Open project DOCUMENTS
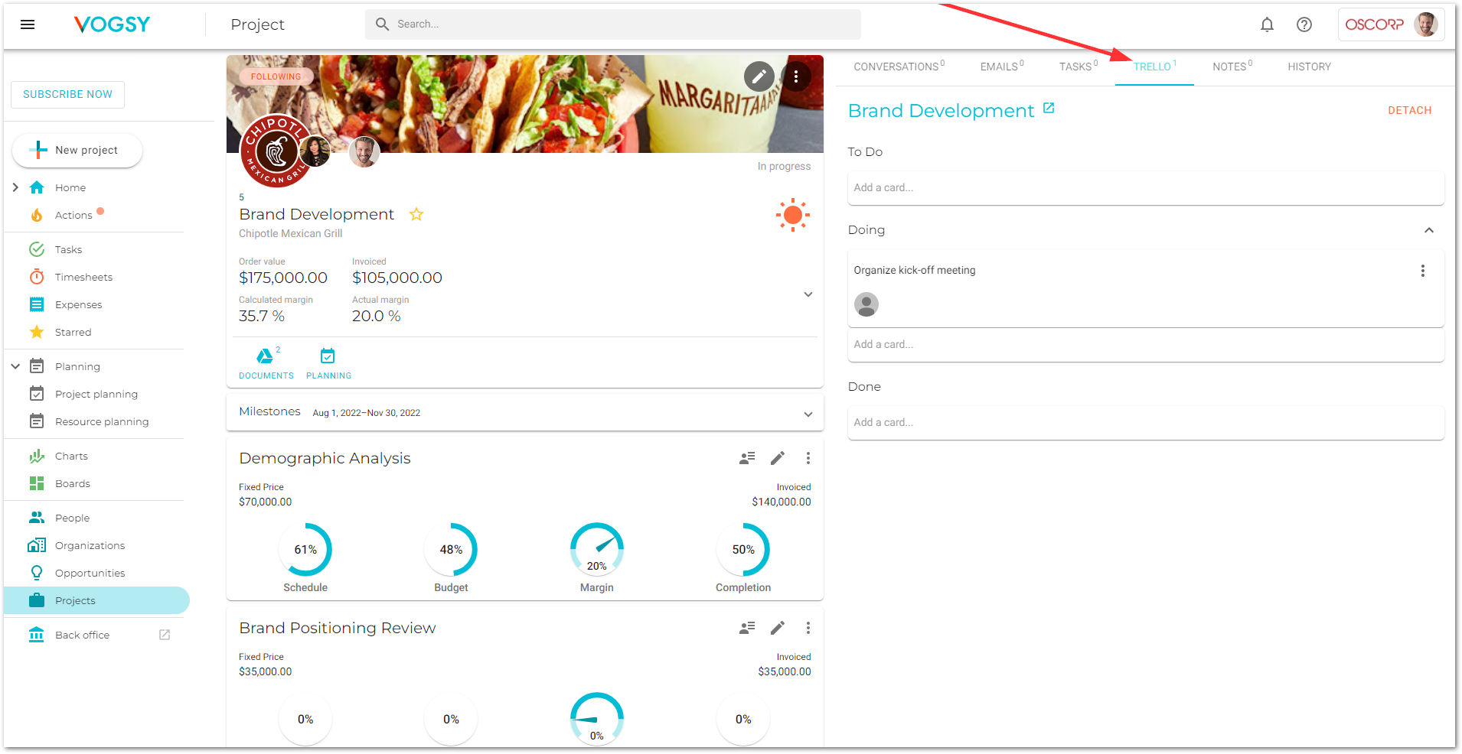Image resolution: width=1462 pixels, height=754 pixels. pyautogui.click(x=266, y=364)
